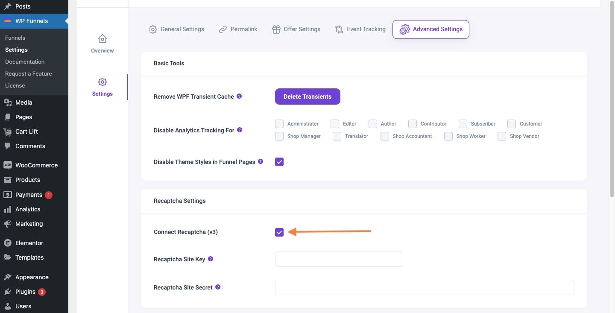Click the Users person icon
Image resolution: width=615 pixels, height=313 pixels.
point(8,306)
